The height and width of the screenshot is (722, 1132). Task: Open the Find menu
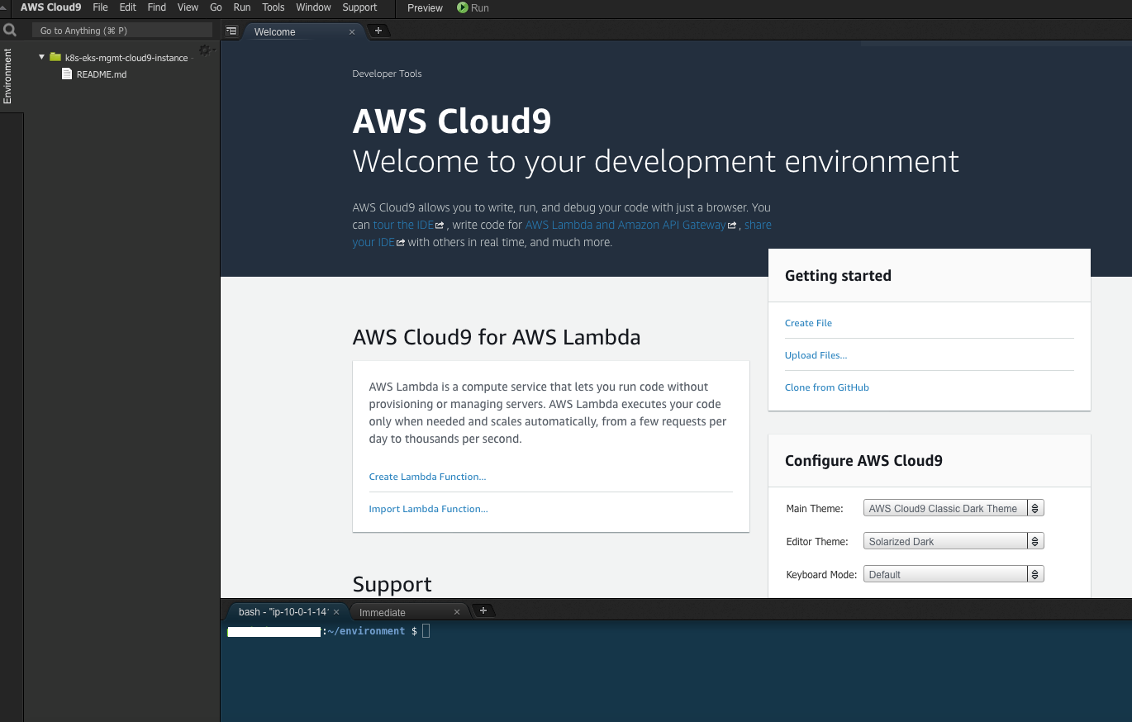[156, 7]
